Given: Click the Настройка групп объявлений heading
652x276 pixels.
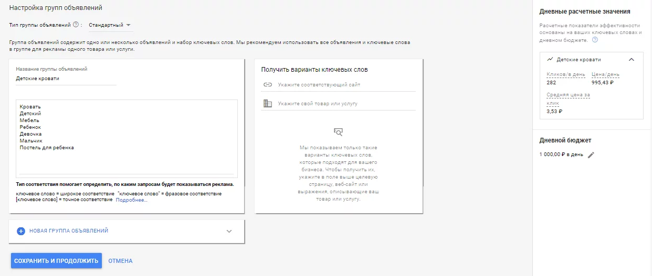Looking at the screenshot, I should click(56, 8).
